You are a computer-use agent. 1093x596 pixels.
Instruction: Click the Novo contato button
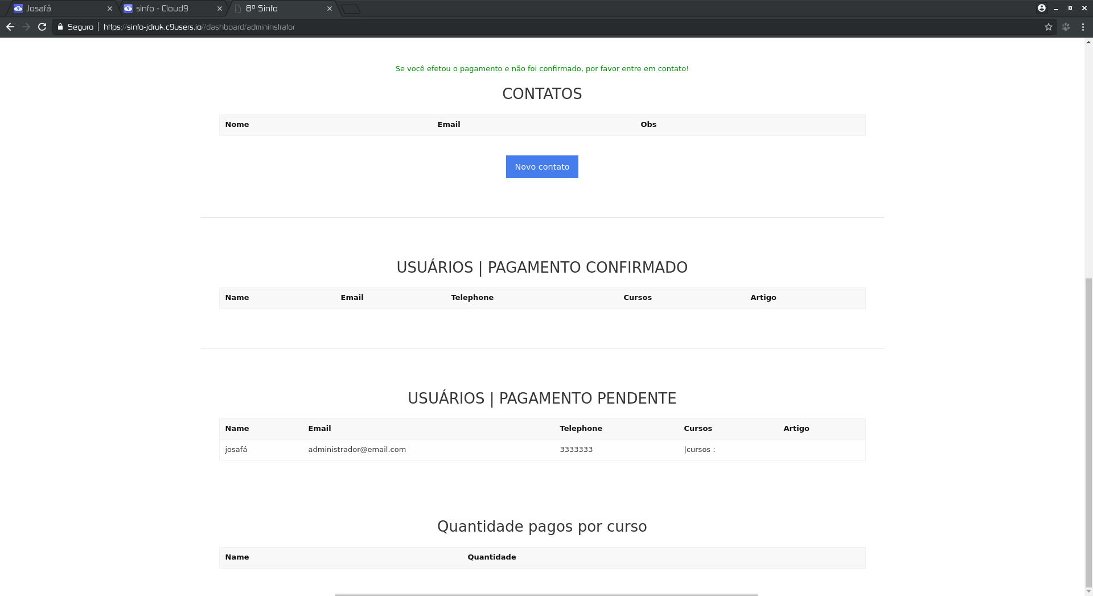click(542, 167)
